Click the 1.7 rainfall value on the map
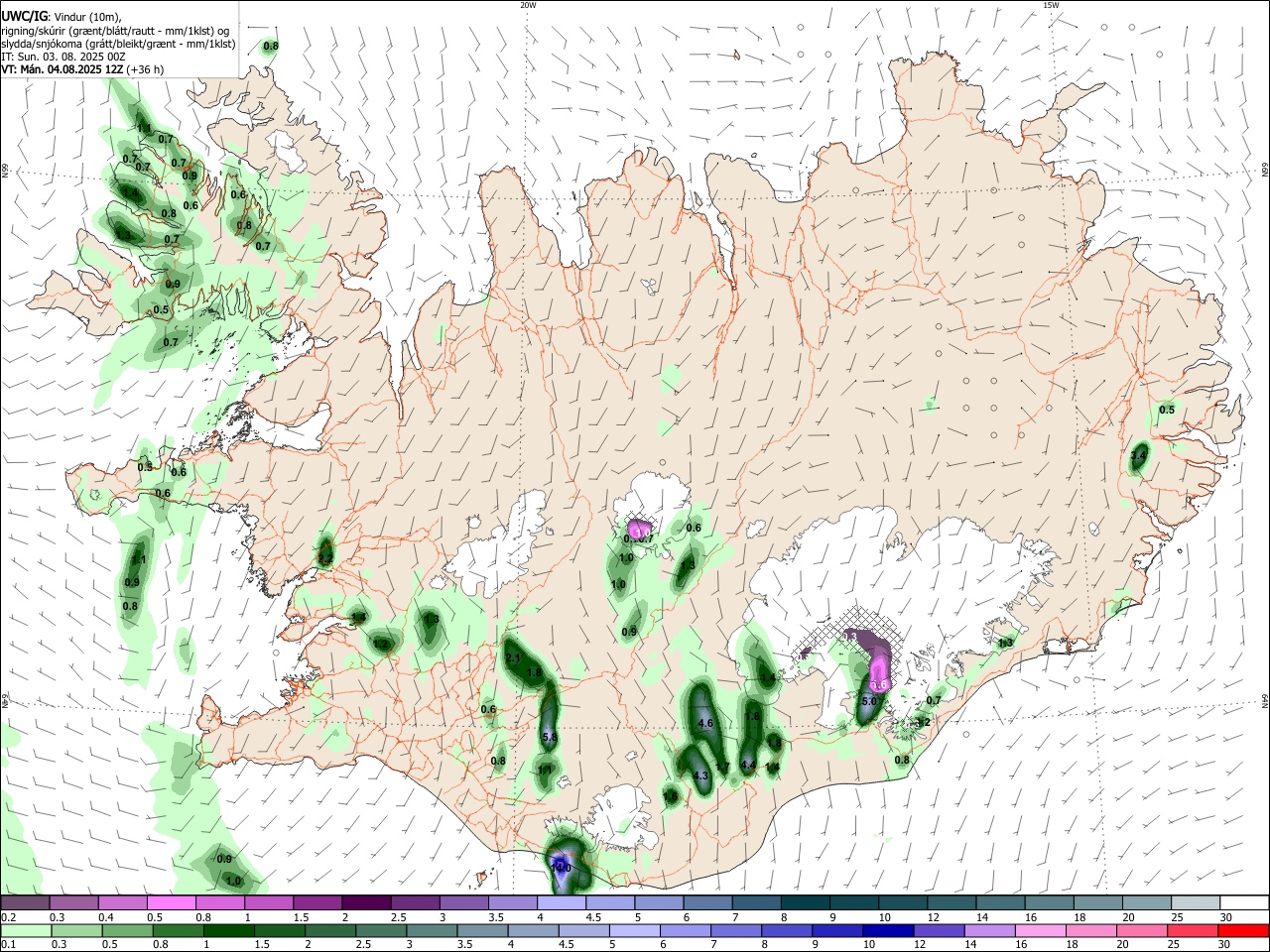The height and width of the screenshot is (952, 1270). [723, 768]
